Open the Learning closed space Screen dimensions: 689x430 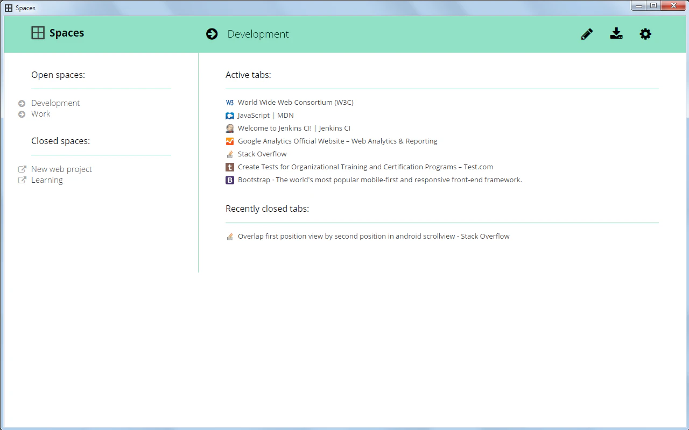47,180
